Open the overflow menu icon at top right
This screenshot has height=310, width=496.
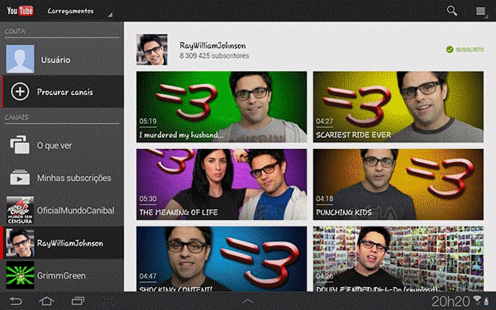tap(481, 11)
